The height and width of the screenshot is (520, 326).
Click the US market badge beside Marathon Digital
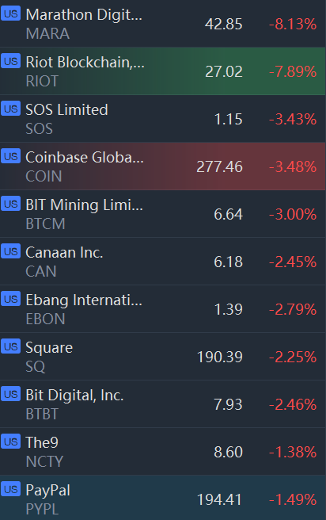pos(10,13)
